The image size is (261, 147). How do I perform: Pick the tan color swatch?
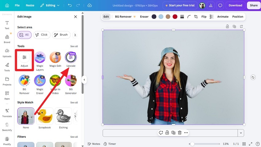[168, 17]
